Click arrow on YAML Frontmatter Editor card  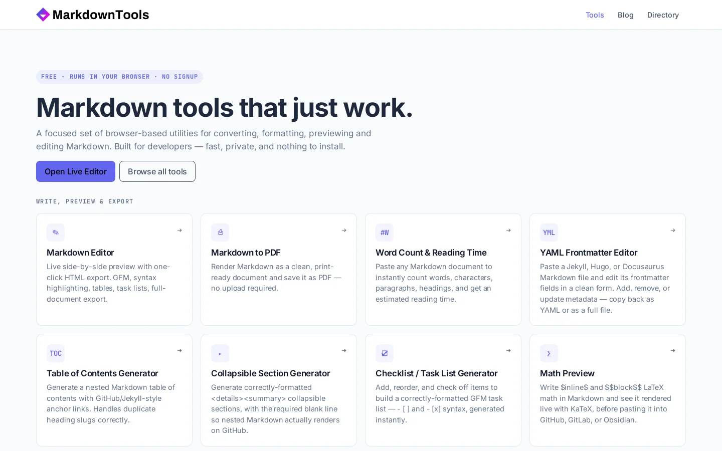click(673, 231)
